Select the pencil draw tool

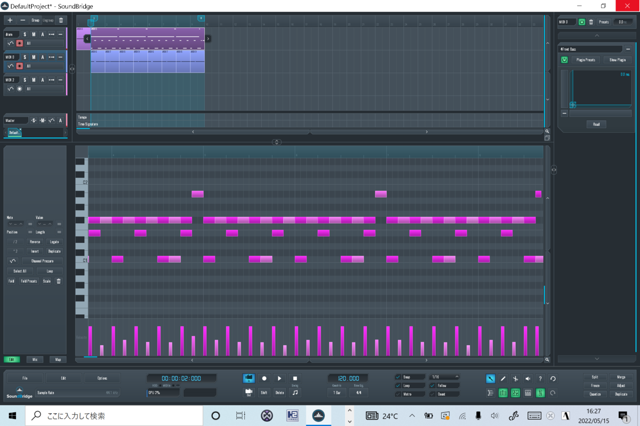point(502,379)
